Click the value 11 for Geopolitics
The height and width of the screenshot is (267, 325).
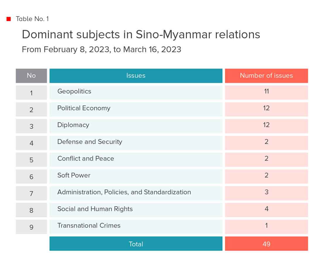coord(266,91)
